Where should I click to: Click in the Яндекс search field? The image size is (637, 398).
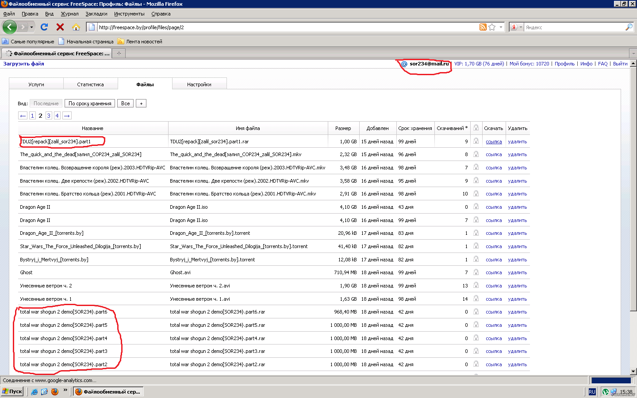pos(574,27)
